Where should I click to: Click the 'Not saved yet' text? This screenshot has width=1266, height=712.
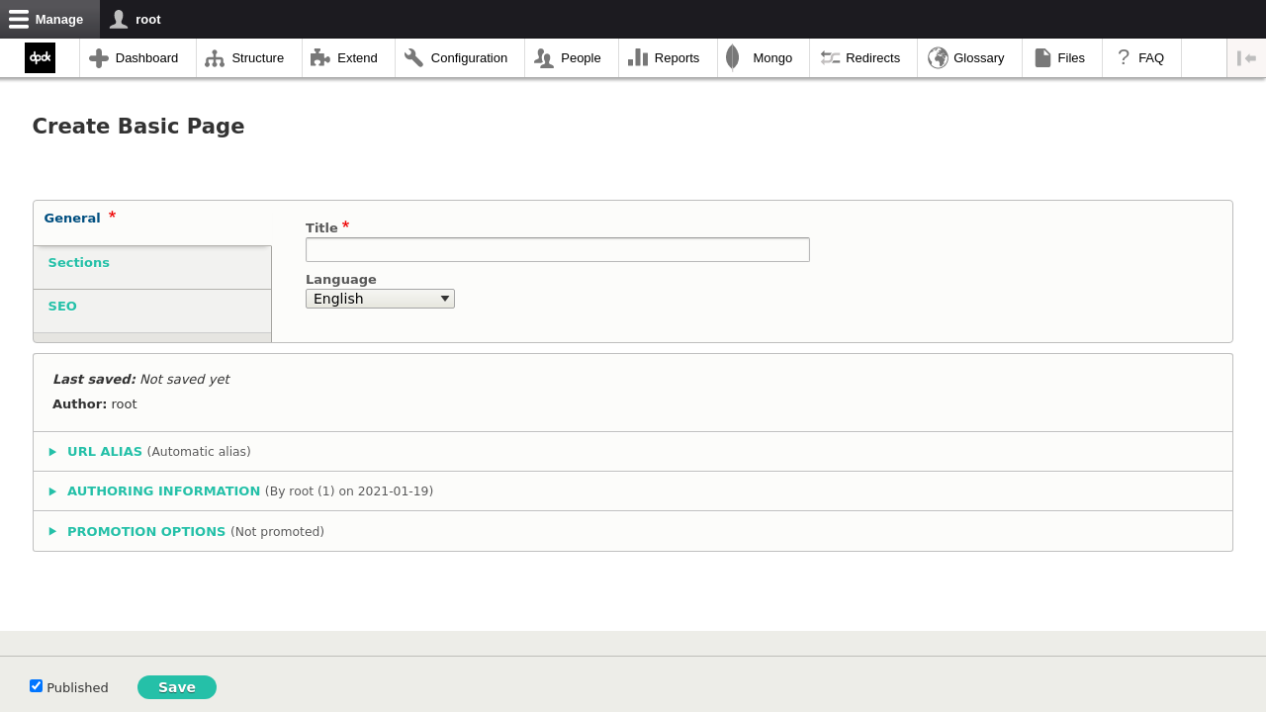click(x=185, y=380)
